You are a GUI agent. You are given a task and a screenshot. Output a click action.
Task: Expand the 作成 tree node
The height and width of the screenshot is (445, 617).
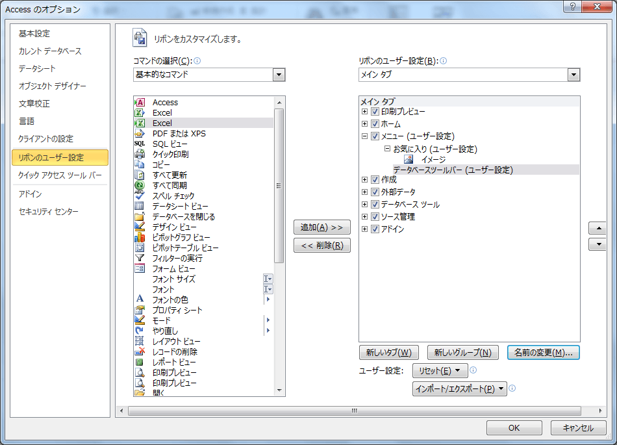click(x=365, y=179)
